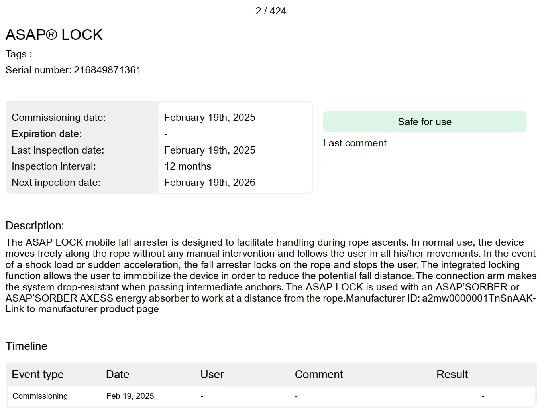Click the Date column header in Timeline
This screenshot has width=540, height=414.
click(118, 375)
